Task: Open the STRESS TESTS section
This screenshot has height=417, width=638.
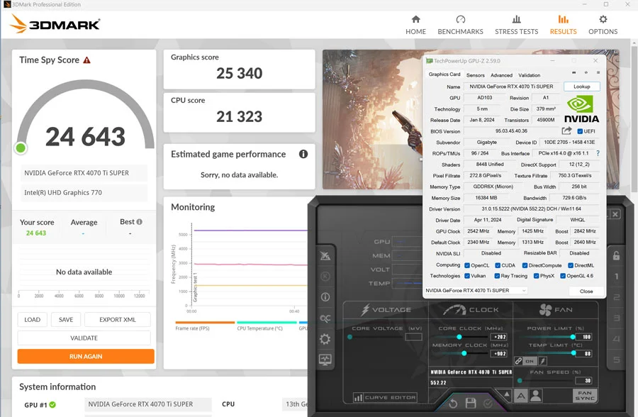Action: (516, 25)
